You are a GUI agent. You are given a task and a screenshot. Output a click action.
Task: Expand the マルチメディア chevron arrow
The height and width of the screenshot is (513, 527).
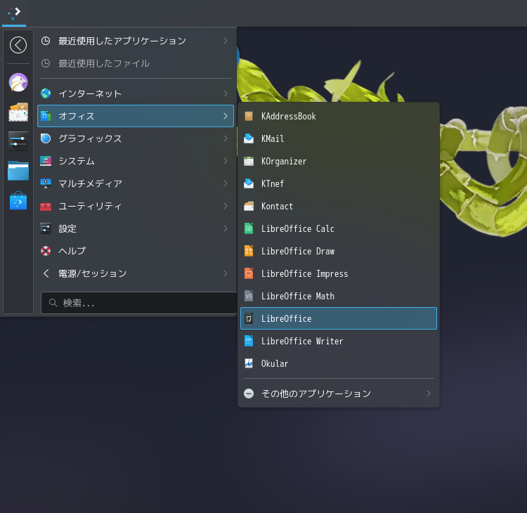[x=226, y=183]
